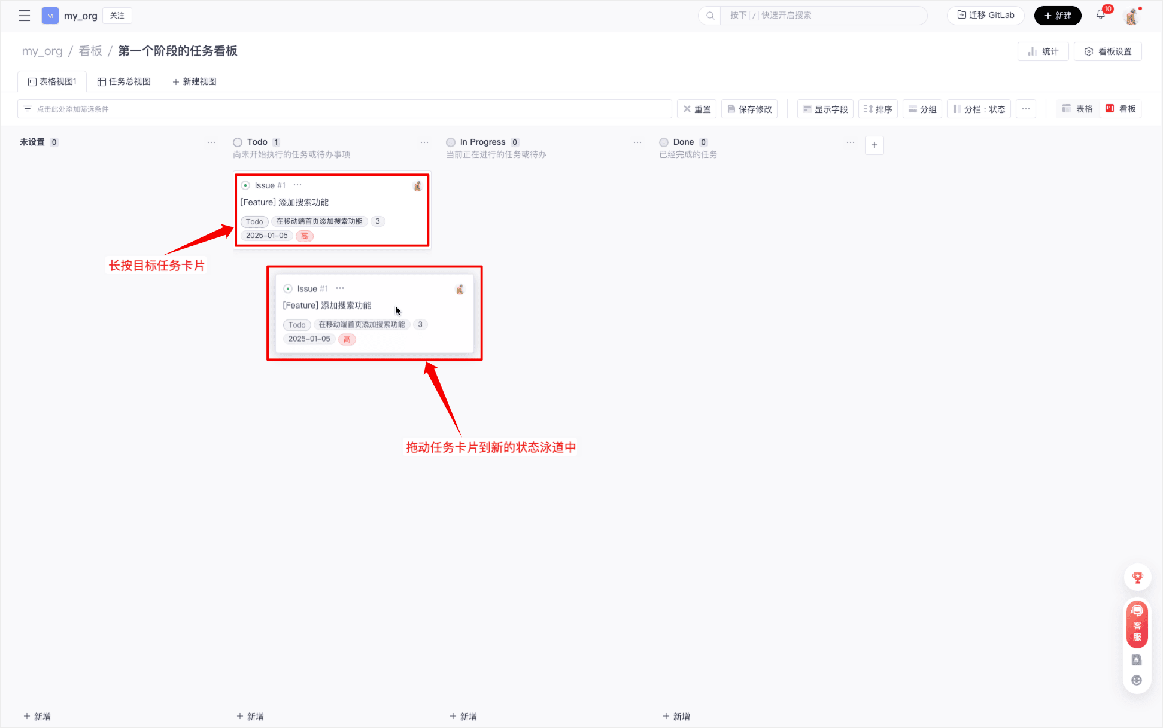Click the trophy icon on right
The image size is (1163, 728).
[x=1137, y=577]
